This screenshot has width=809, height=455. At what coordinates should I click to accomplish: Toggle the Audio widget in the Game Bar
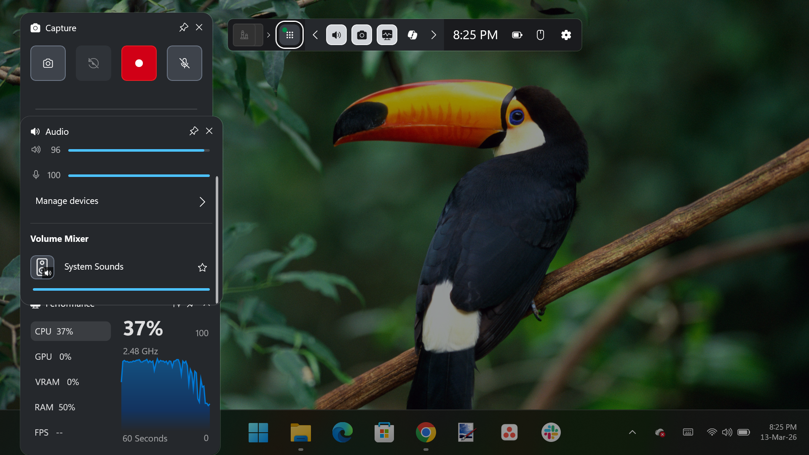click(x=336, y=35)
